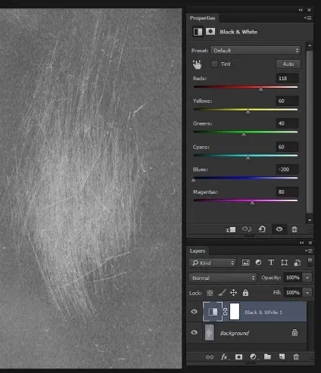The width and height of the screenshot is (321, 373).
Task: Create a new group folder icon
Action: tap(267, 356)
